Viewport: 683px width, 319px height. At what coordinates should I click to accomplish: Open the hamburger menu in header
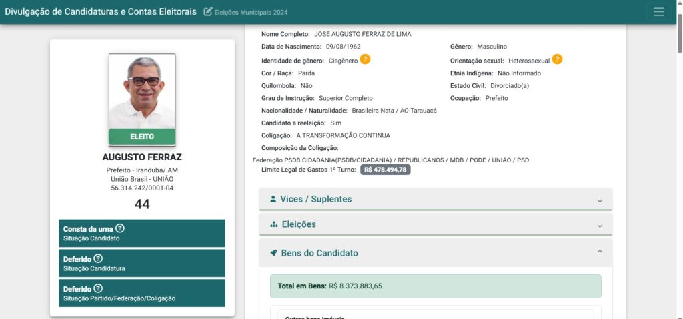pos(658,12)
